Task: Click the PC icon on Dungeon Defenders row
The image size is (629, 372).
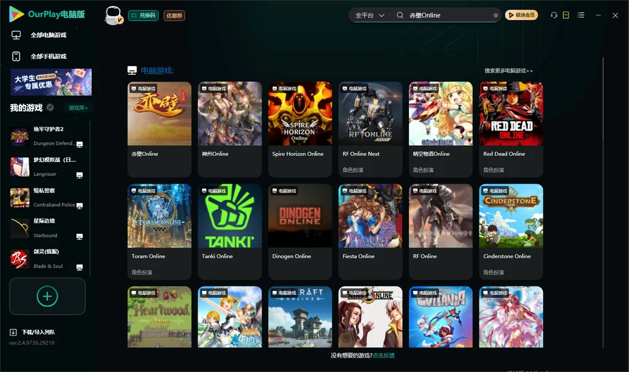Action: (79, 145)
